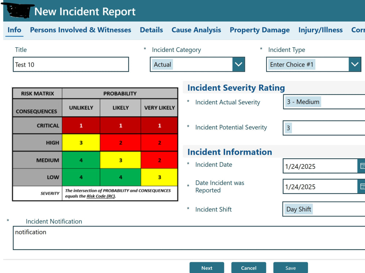Switch to the Info tab

coord(15,30)
